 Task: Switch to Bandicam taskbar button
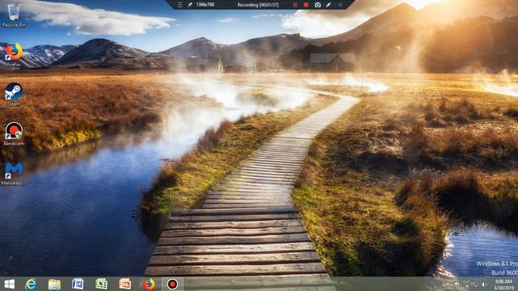tap(172, 284)
